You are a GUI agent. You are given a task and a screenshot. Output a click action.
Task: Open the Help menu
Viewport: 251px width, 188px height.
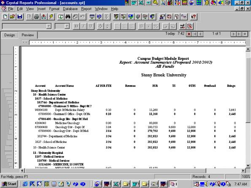tap(115, 9)
